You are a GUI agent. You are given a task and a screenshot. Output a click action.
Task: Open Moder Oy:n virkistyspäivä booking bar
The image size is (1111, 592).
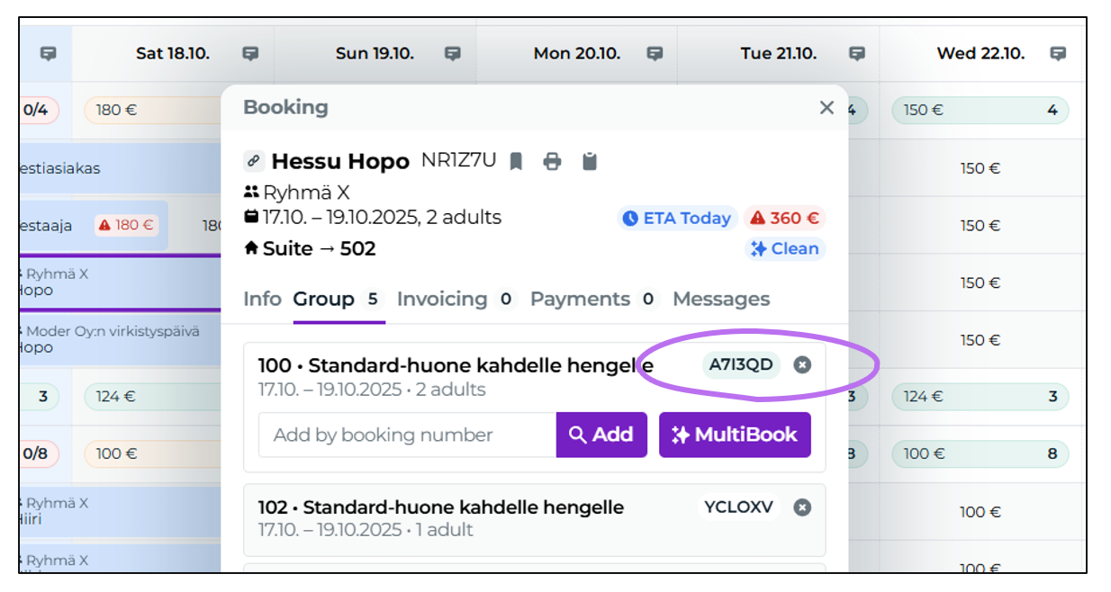click(120, 339)
